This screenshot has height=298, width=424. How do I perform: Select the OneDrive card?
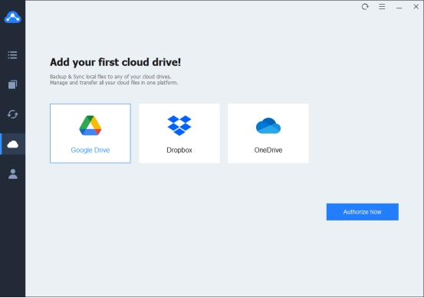tap(268, 134)
